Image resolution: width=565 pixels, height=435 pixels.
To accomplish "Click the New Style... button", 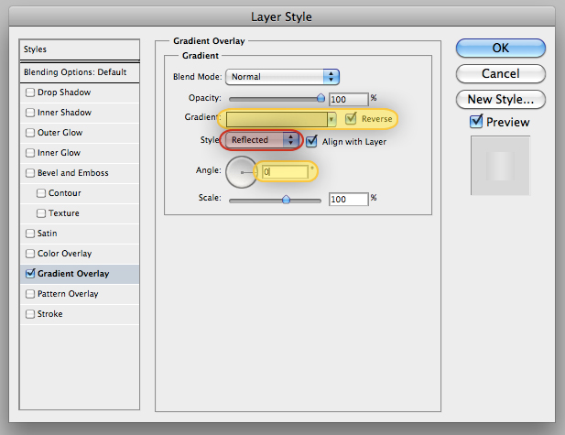I will pyautogui.click(x=501, y=99).
